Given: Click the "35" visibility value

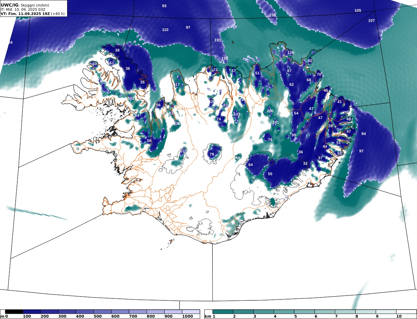Looking at the screenshot, I should point(142,82).
